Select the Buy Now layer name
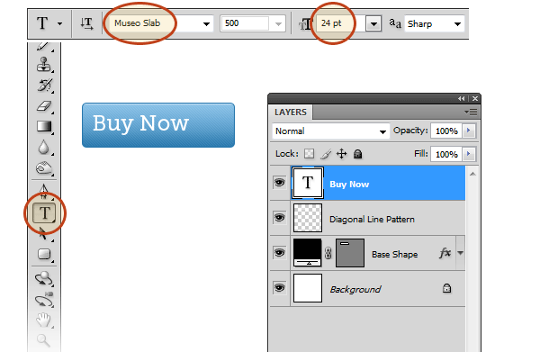The width and height of the screenshot is (540, 352). click(349, 185)
